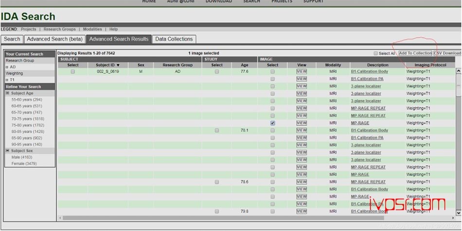
Task: Click the scroll up arrow of results
Action: click(459, 71)
